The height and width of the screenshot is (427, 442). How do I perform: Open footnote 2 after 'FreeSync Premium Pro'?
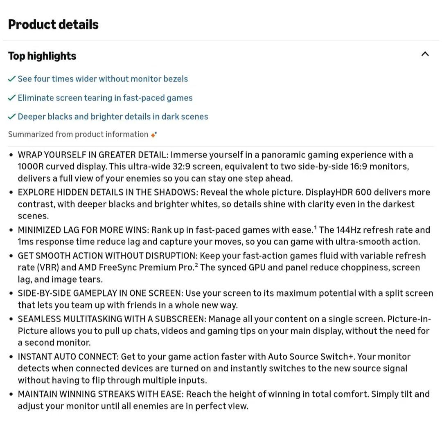(x=196, y=265)
